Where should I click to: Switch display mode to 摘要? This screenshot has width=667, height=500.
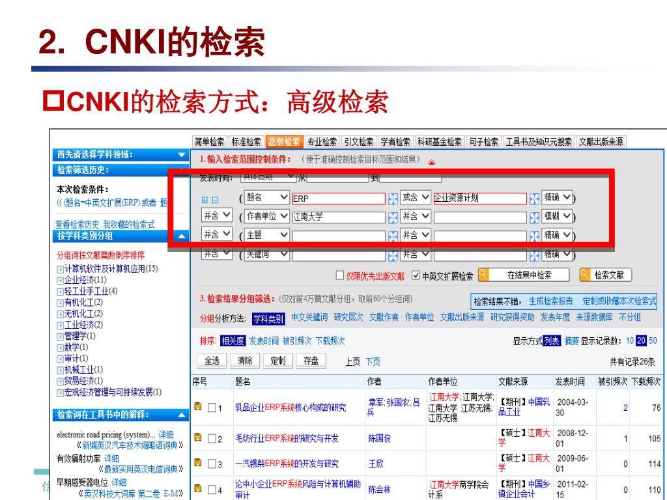572,341
